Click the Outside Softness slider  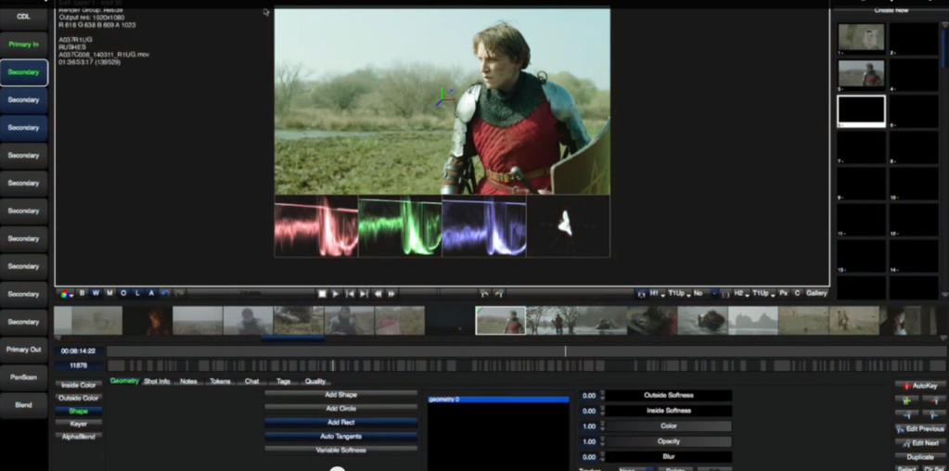point(669,395)
